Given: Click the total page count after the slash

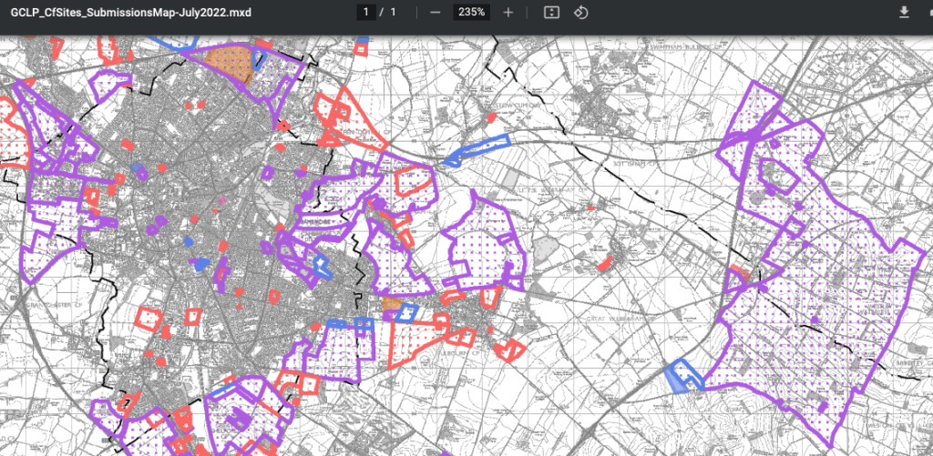Looking at the screenshot, I should 393,13.
